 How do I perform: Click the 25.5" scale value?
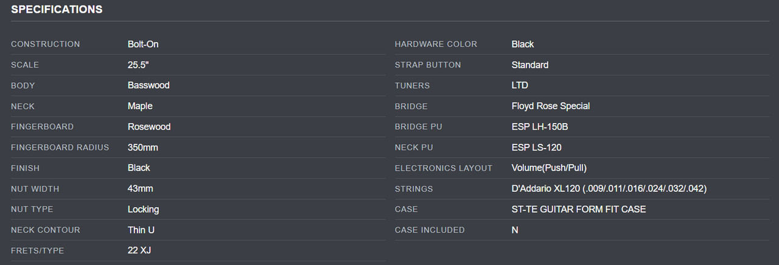pos(138,65)
